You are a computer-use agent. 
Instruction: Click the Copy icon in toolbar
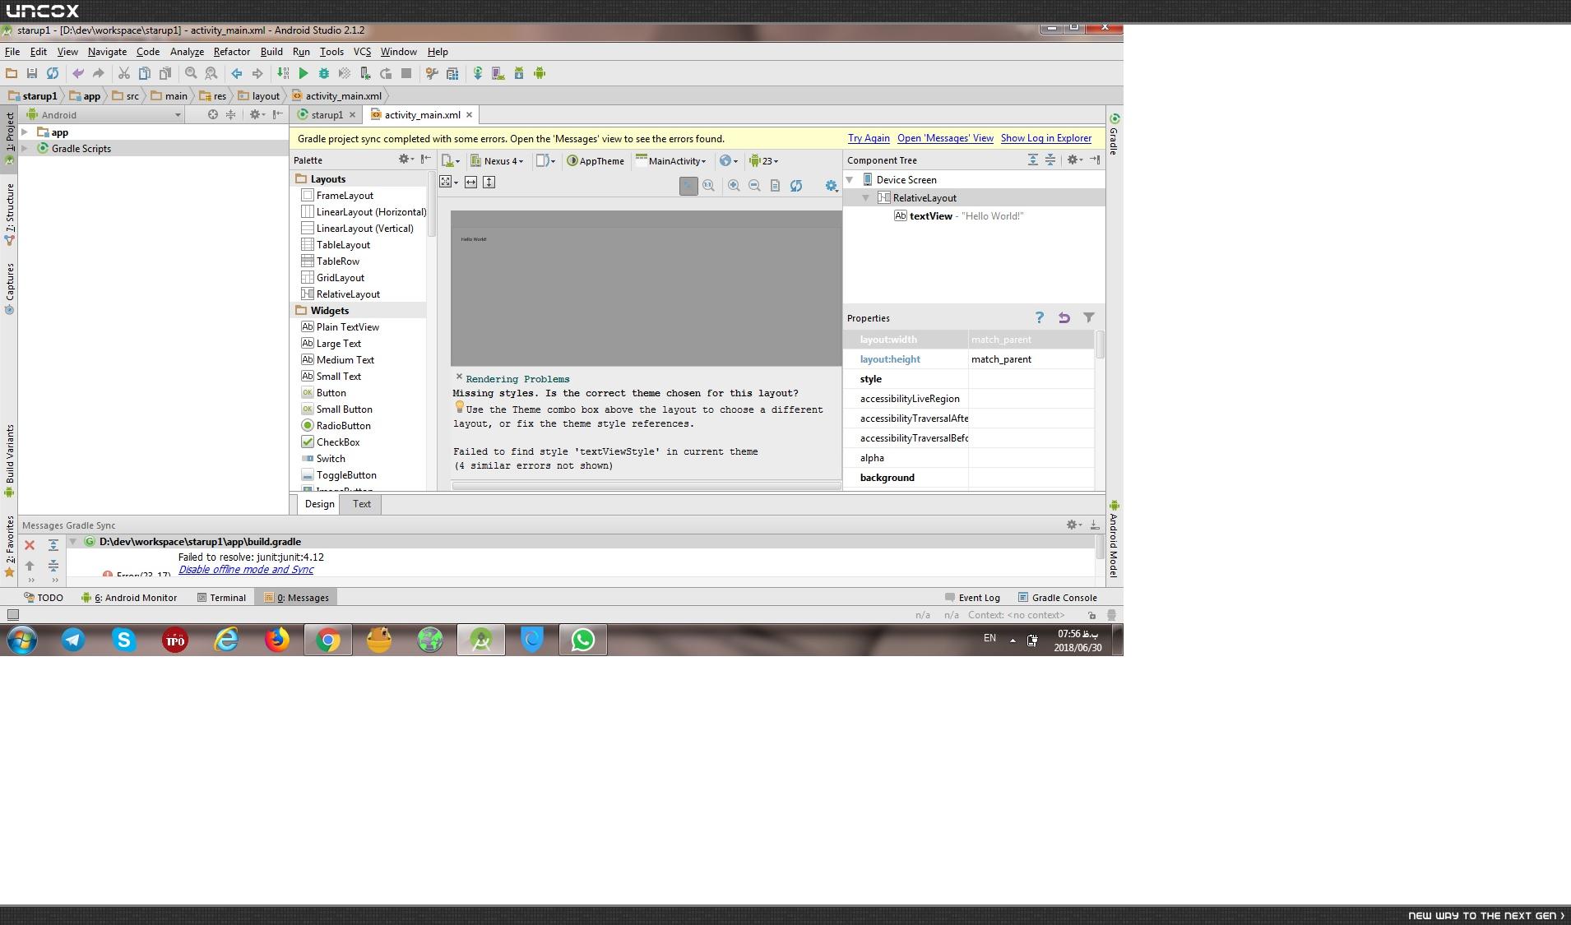[145, 73]
